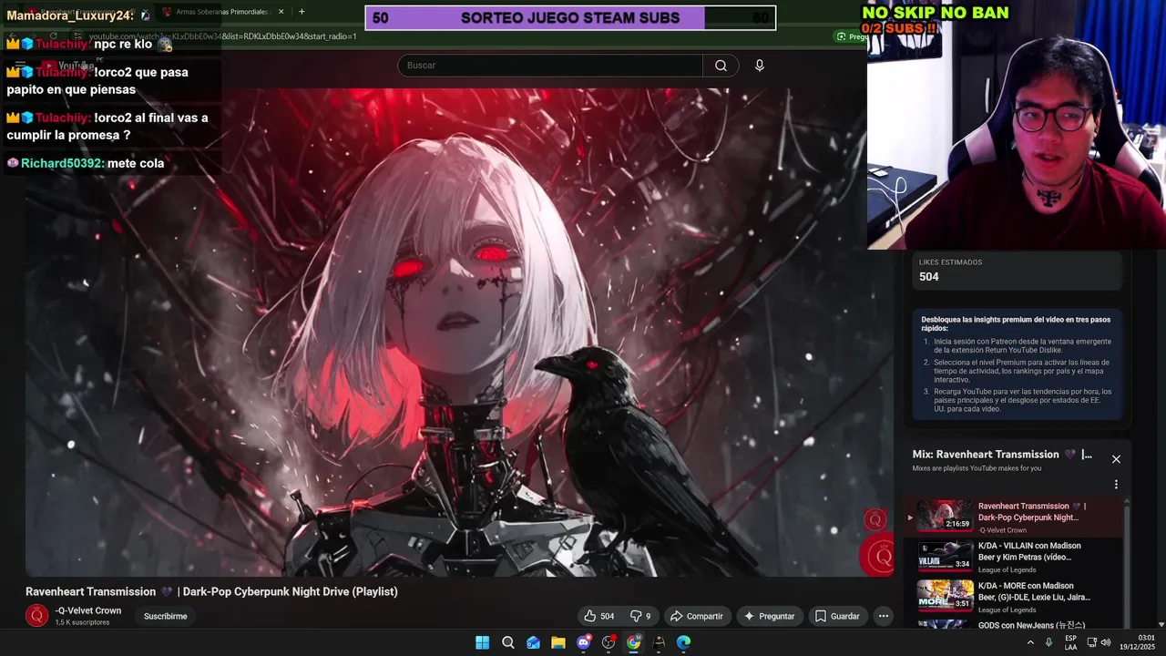This screenshot has width=1166, height=656.
Task: Click the Mixes are playlists YouTube makes text
Action: coord(977,468)
